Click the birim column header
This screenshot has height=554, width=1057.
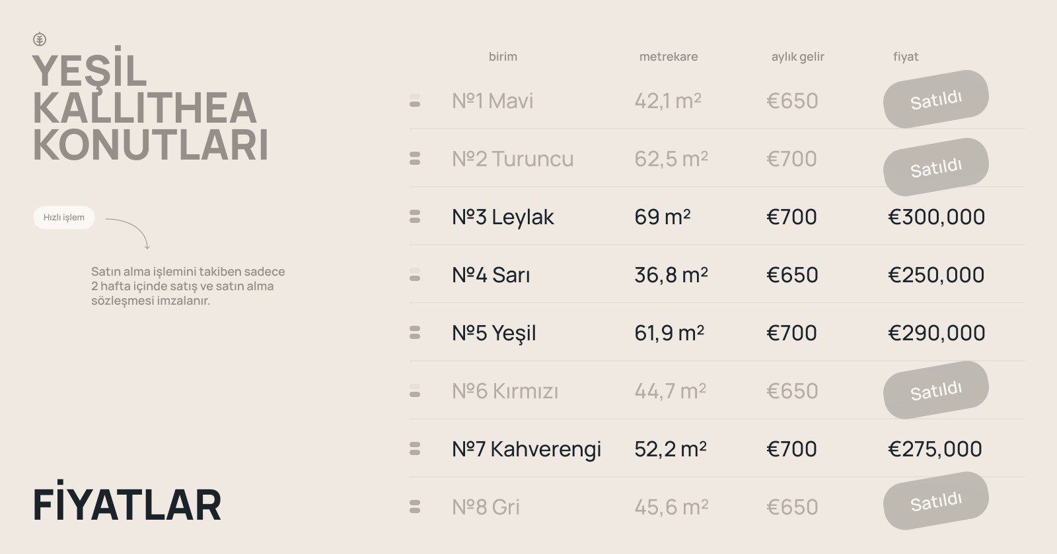[x=503, y=57]
